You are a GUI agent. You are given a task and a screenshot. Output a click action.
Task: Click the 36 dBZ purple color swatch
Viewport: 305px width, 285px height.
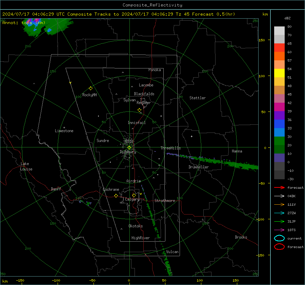(x=279, y=115)
